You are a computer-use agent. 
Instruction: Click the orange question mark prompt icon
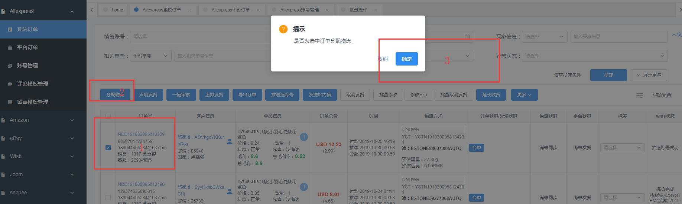click(x=283, y=29)
